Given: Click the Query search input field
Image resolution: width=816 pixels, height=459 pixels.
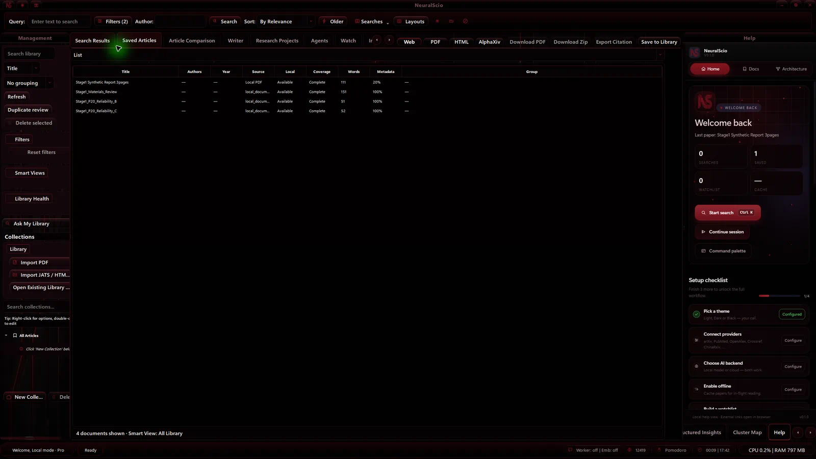Looking at the screenshot, I should point(60,21).
